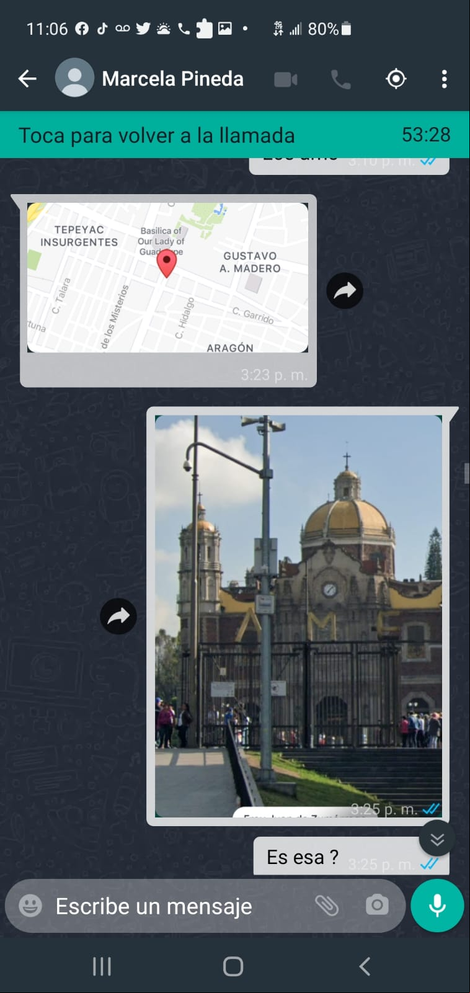Open attachments with the paperclip icon

pyautogui.click(x=327, y=906)
